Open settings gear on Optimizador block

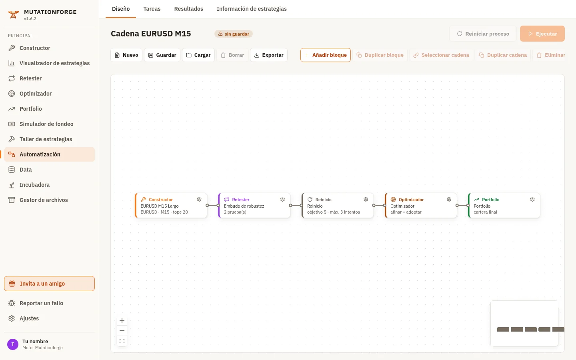pyautogui.click(x=449, y=199)
